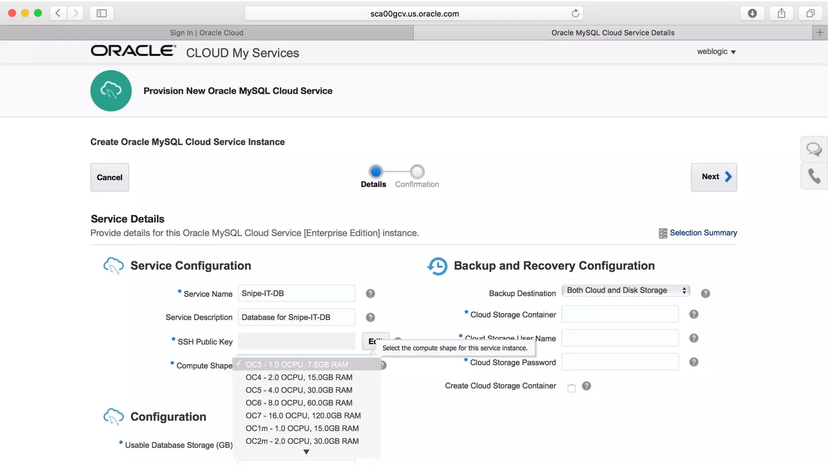Click help icon next to Service Name

click(x=370, y=293)
